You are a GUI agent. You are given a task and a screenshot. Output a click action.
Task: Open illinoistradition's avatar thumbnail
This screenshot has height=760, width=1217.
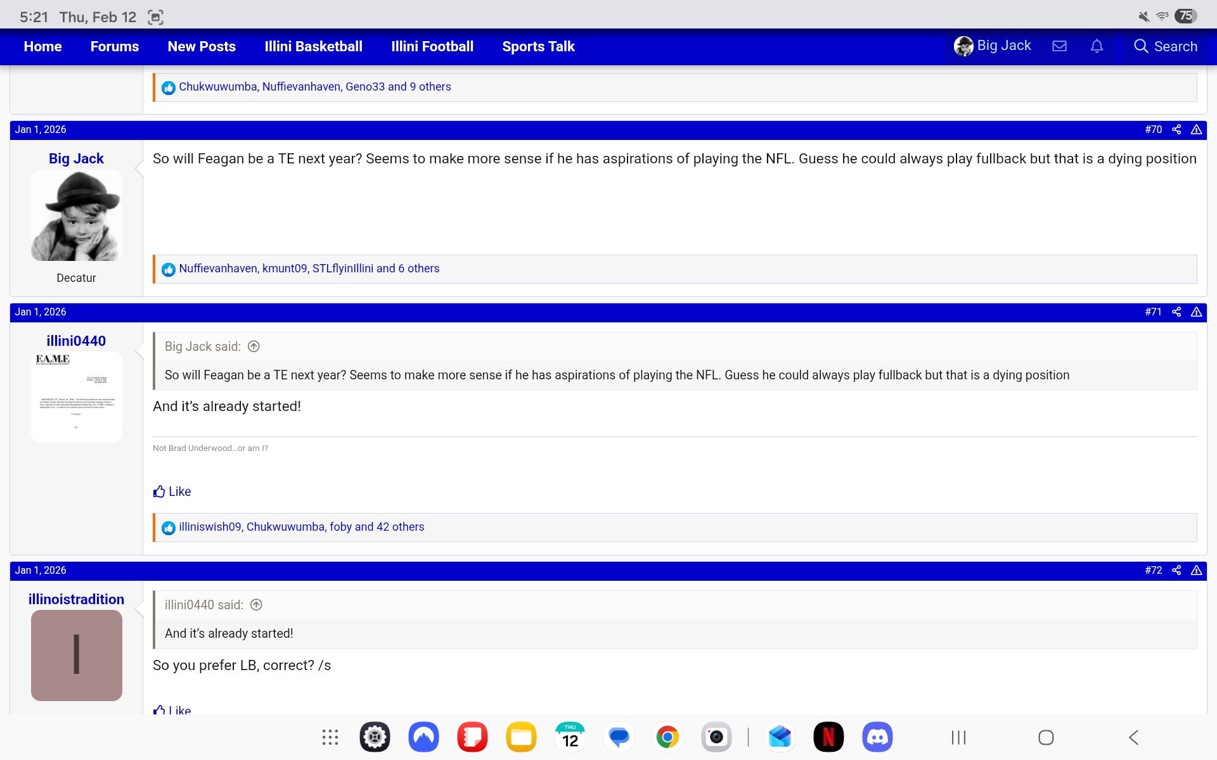point(76,655)
